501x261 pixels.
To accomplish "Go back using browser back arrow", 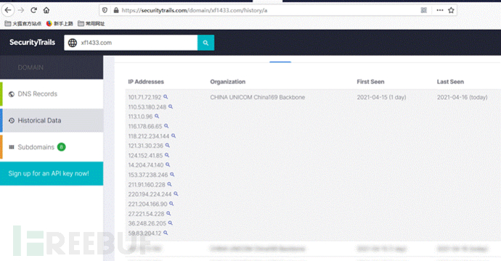I will tap(8, 10).
